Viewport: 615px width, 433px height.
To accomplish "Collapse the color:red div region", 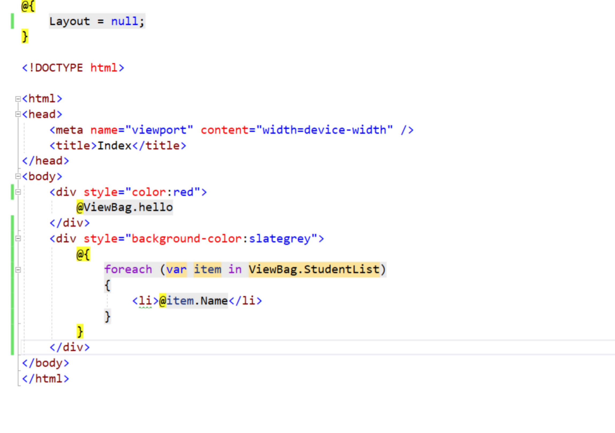I will pos(18,192).
